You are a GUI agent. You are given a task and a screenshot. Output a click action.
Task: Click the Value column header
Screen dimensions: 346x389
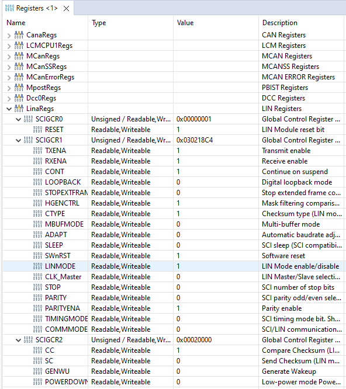185,23
